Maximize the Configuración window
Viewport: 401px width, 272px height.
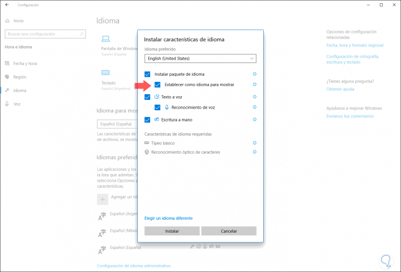pyautogui.click(x=381, y=5)
